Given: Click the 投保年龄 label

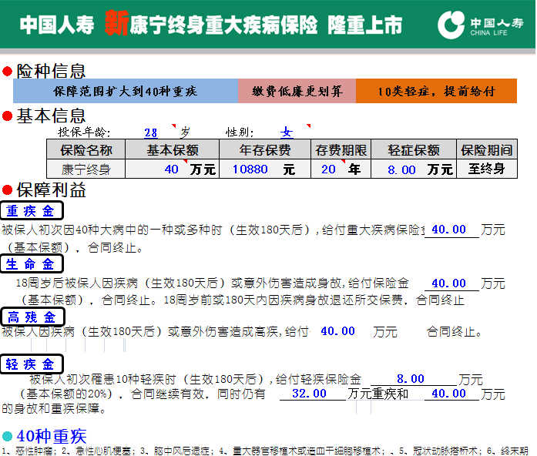Looking at the screenshot, I should click(84, 132).
